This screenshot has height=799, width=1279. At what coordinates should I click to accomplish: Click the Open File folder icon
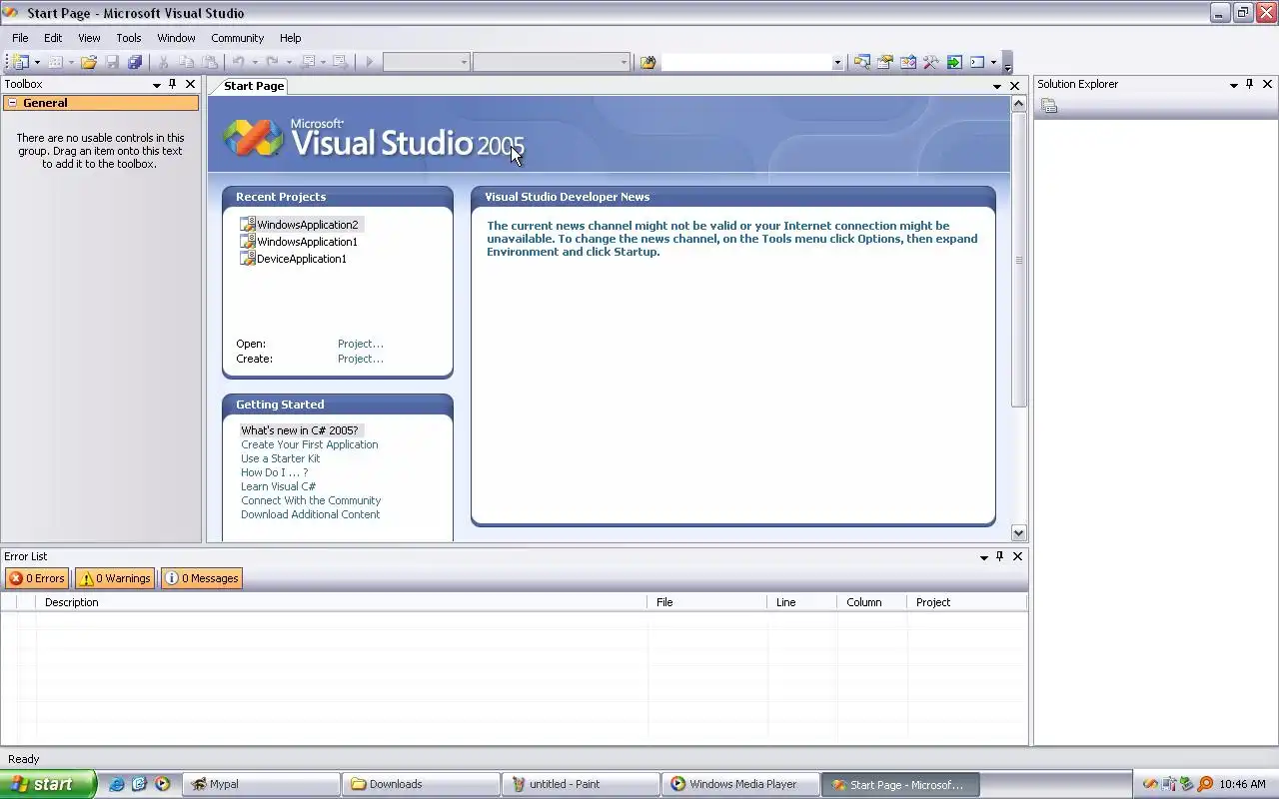[89, 62]
